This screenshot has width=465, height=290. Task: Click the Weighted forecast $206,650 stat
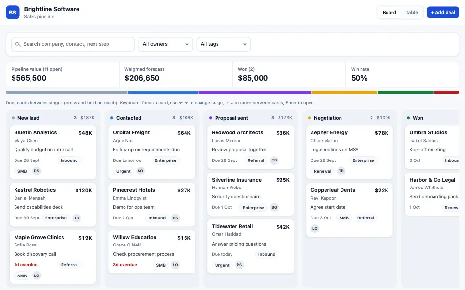tap(176, 74)
